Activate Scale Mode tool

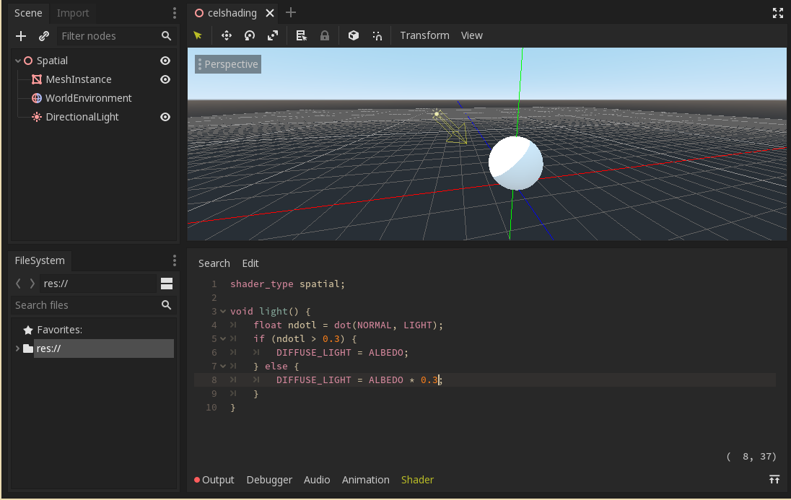click(273, 35)
